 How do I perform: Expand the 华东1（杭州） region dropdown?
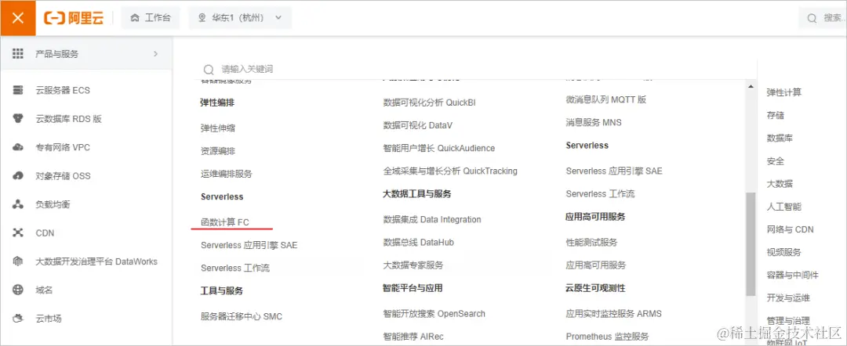(x=240, y=18)
